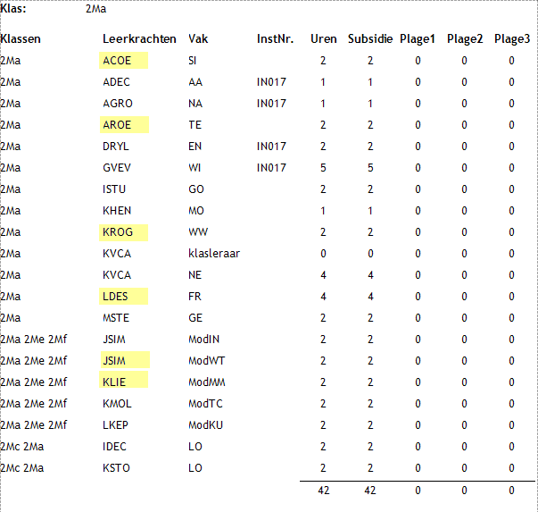Click the highlighted AROE teacher code

(124, 125)
